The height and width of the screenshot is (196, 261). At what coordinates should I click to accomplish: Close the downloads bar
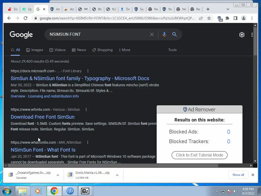tap(253, 175)
